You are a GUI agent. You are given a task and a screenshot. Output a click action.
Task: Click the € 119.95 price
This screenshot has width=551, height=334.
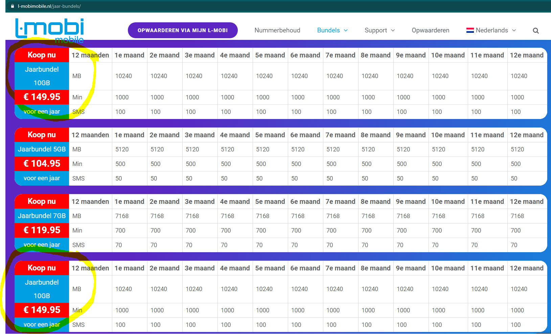click(x=42, y=230)
